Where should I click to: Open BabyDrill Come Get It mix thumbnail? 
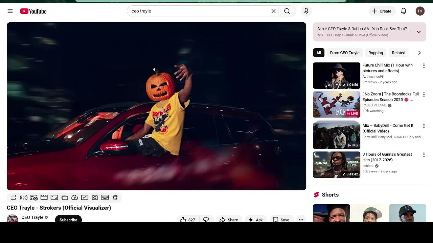[x=337, y=136]
